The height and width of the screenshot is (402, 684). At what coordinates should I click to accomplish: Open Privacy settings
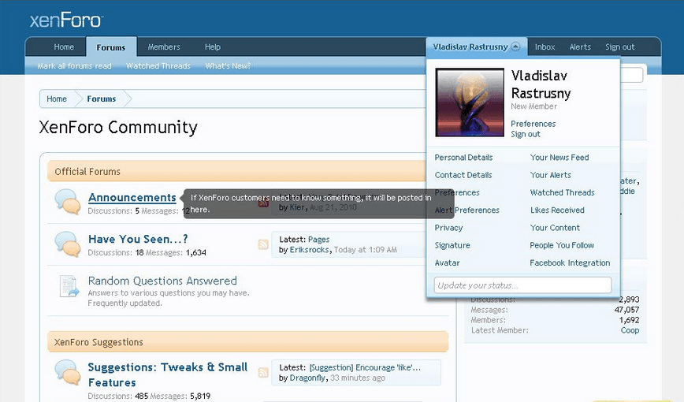(x=448, y=228)
